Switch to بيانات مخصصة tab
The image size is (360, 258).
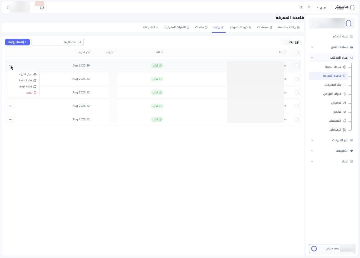[x=289, y=27]
